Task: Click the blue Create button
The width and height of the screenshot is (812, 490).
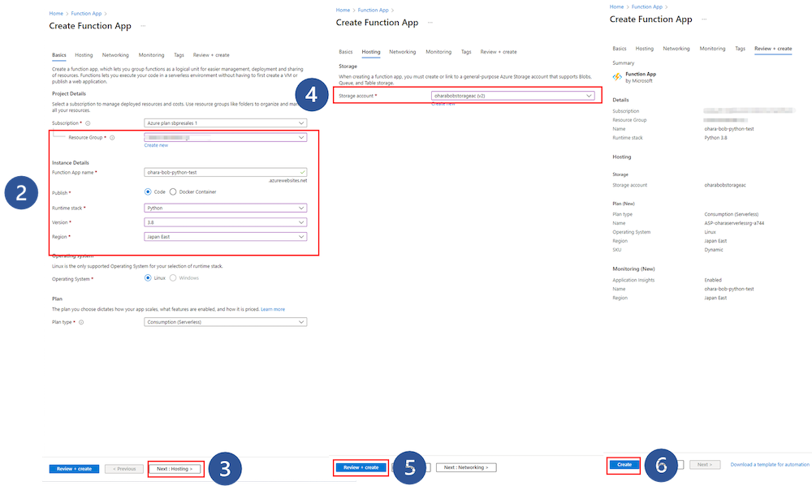Action: click(x=624, y=465)
